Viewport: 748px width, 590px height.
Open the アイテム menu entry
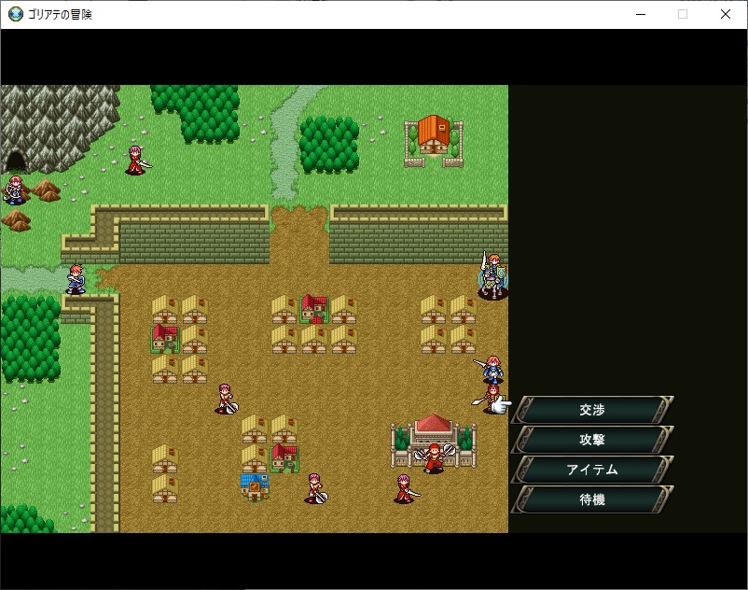[x=592, y=470]
